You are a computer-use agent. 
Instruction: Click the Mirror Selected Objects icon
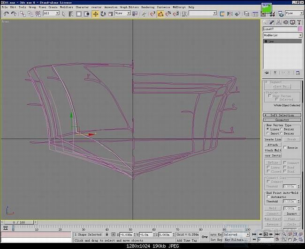tap(230, 14)
